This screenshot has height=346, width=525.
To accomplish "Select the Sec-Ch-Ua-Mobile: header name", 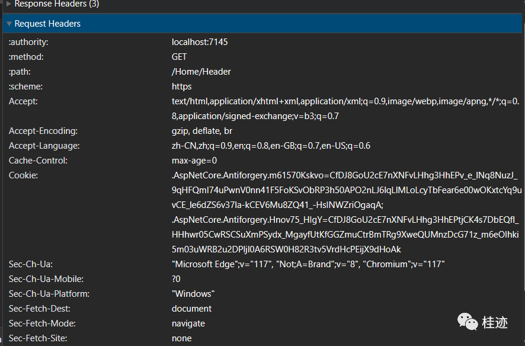I will point(46,279).
